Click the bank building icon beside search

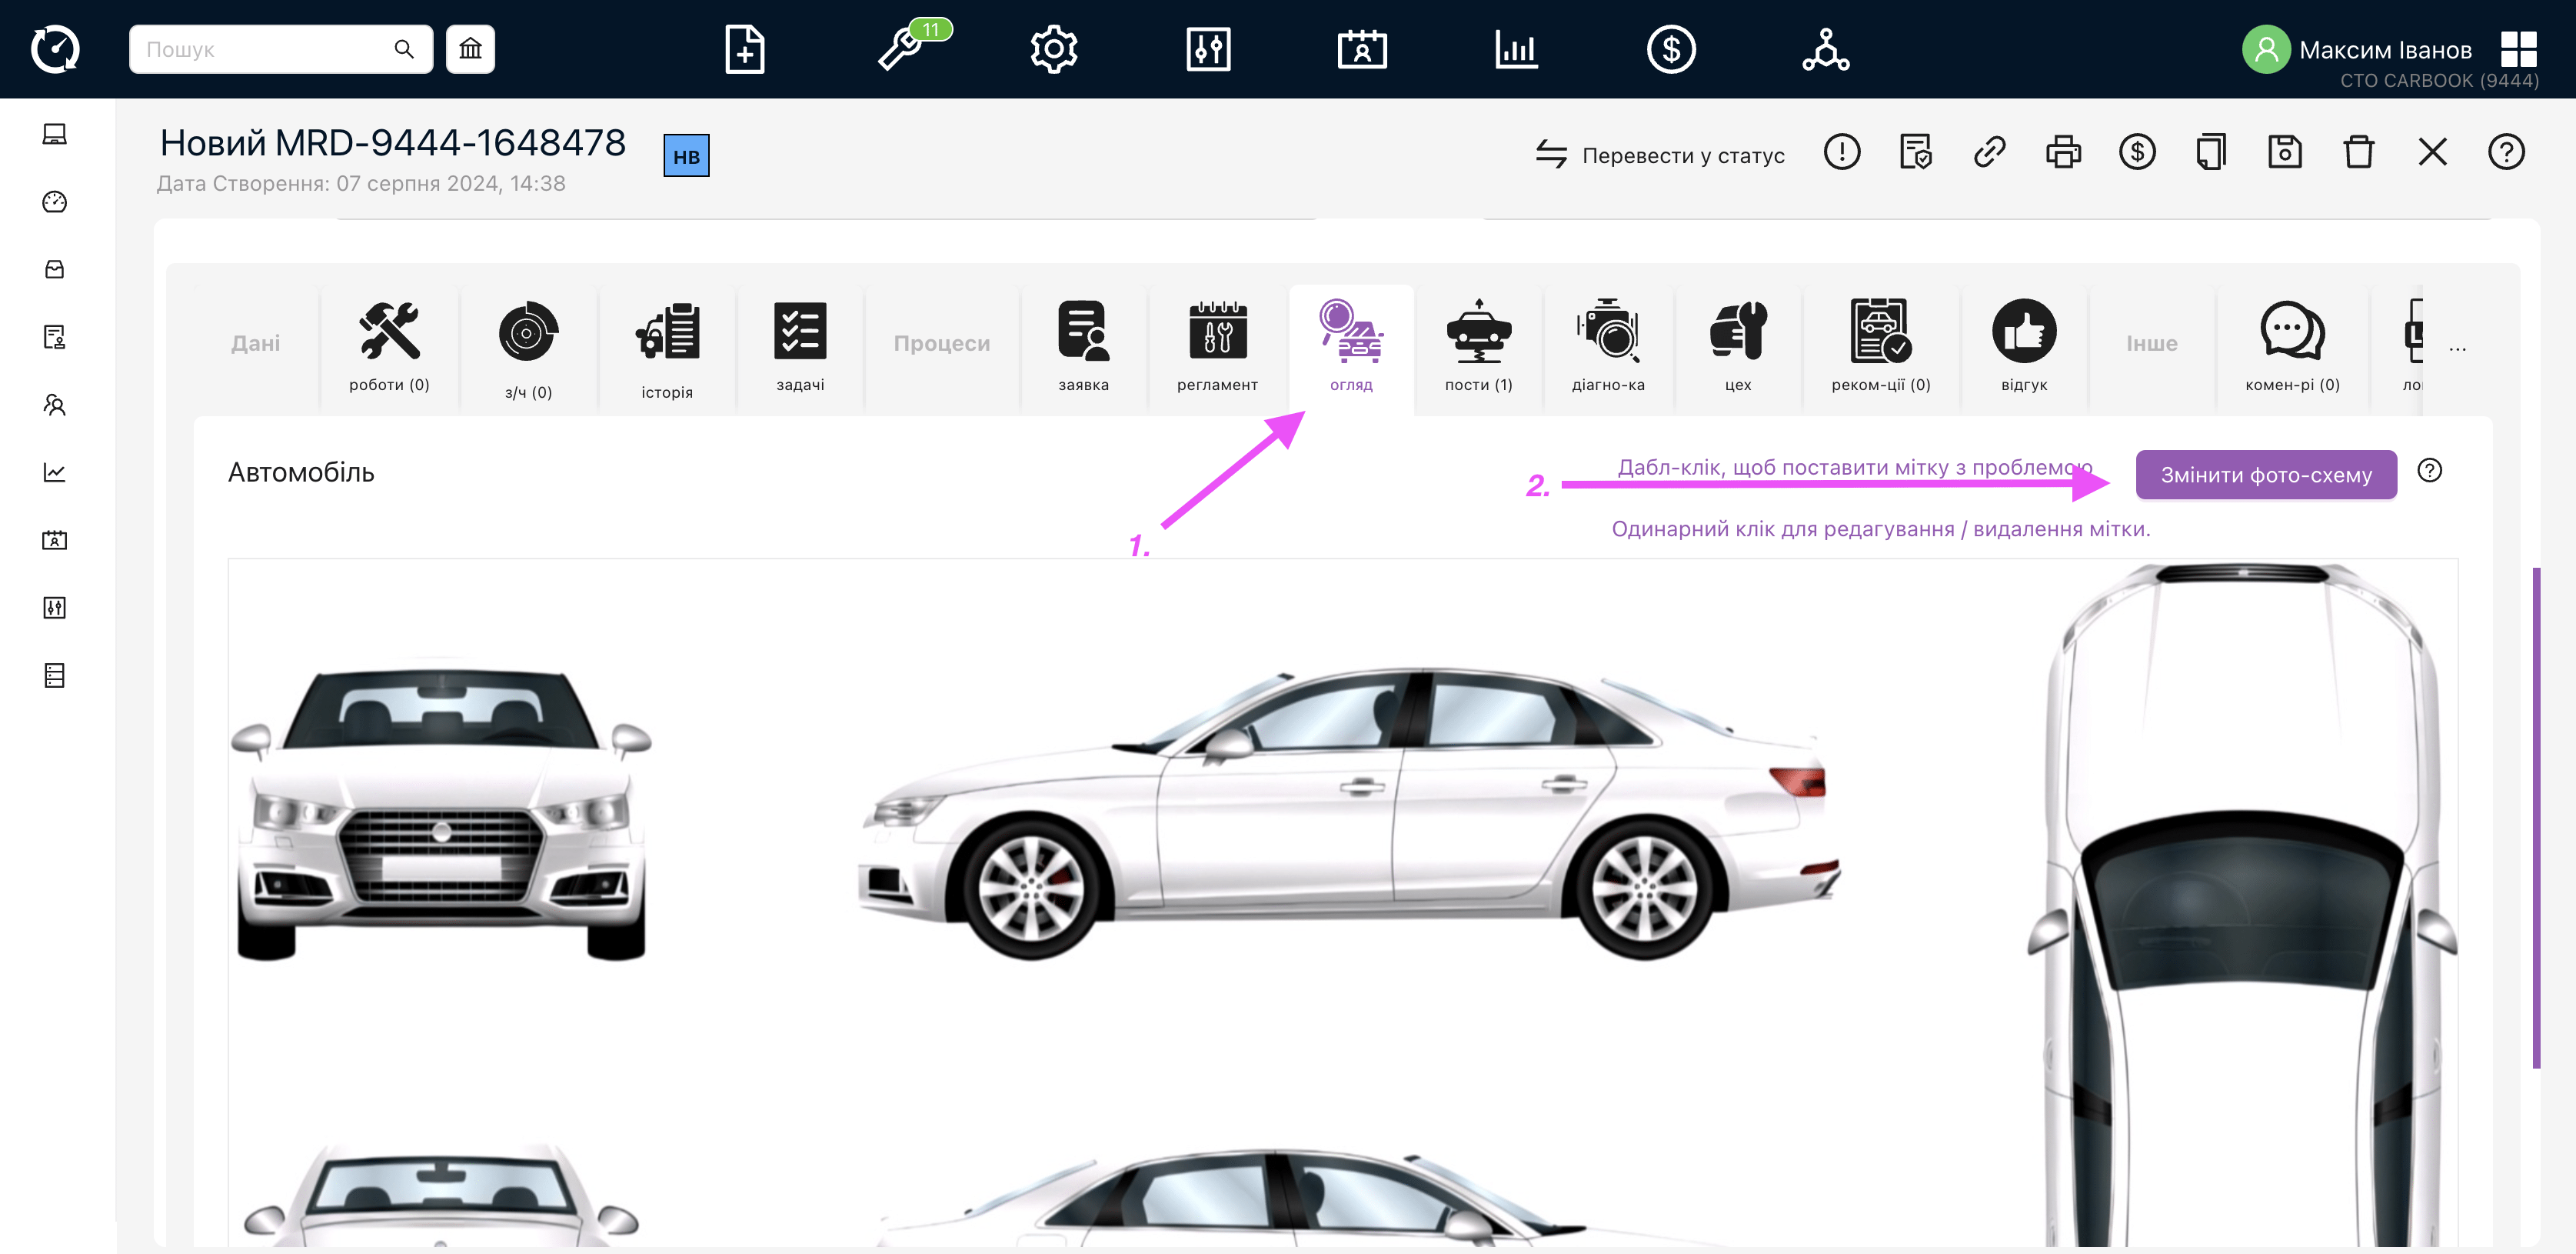[x=470, y=49]
